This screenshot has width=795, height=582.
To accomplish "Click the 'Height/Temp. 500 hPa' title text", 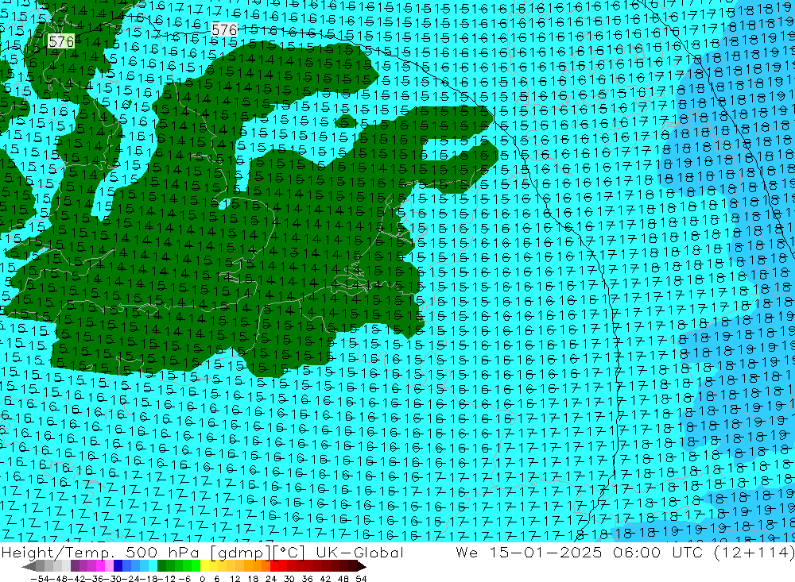I will pyautogui.click(x=99, y=553).
